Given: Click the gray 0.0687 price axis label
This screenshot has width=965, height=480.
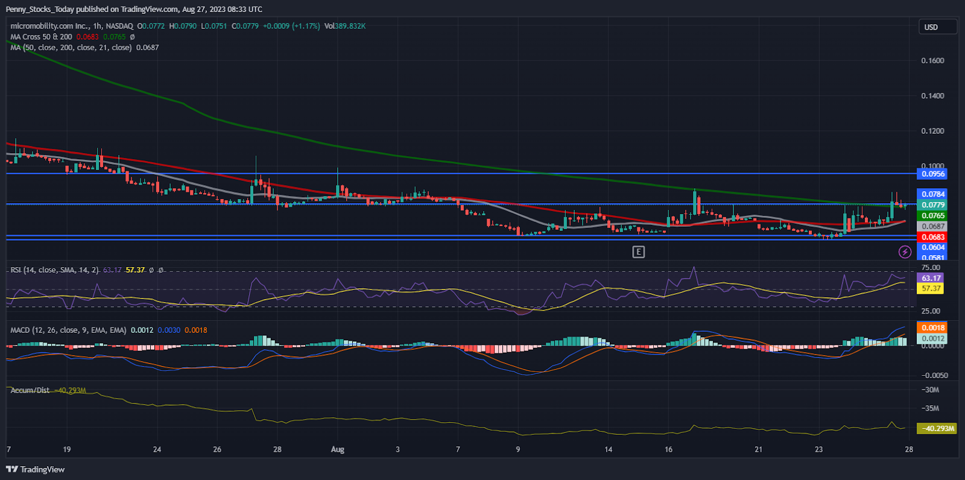Looking at the screenshot, I should (x=932, y=227).
